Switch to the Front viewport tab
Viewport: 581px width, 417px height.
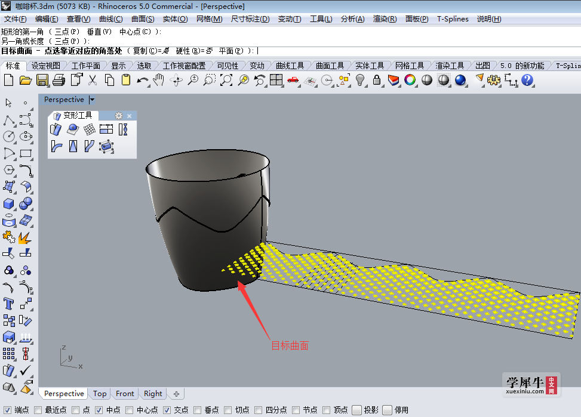click(125, 394)
